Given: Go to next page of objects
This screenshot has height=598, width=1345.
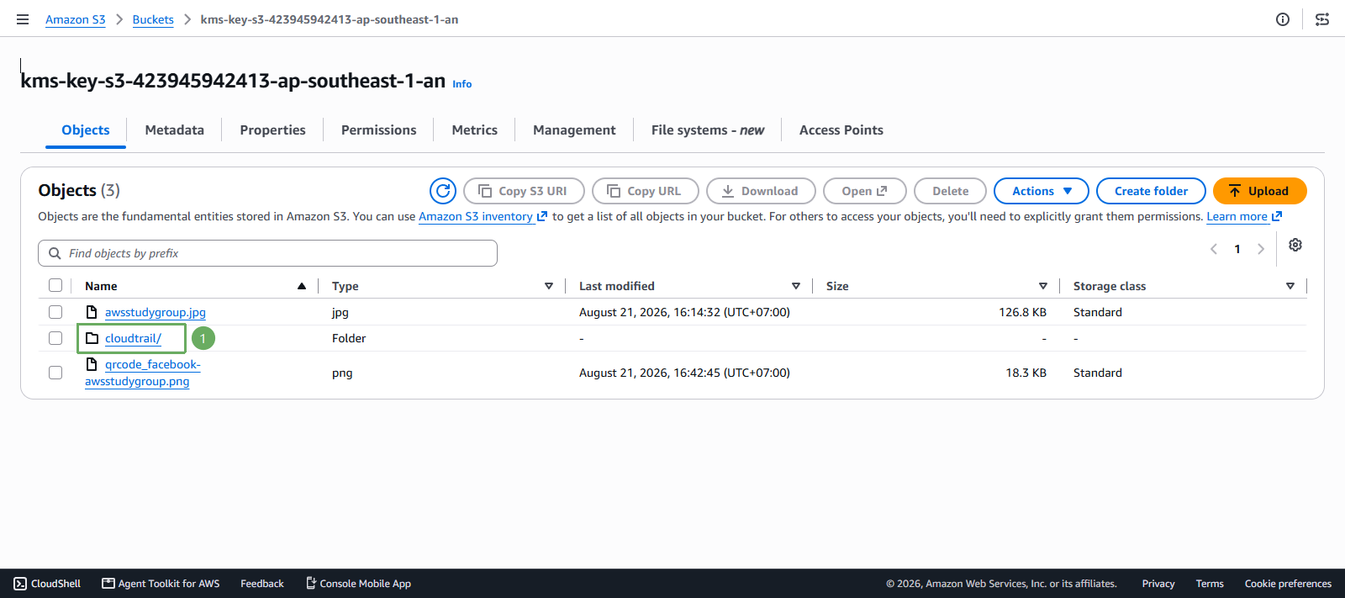Looking at the screenshot, I should click(x=1261, y=249).
